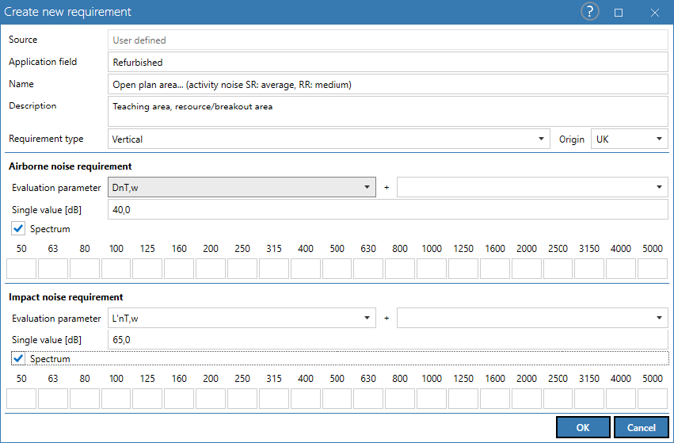The width and height of the screenshot is (674, 443).
Task: Open the airborne additional term dropdown
Action: (x=532, y=187)
